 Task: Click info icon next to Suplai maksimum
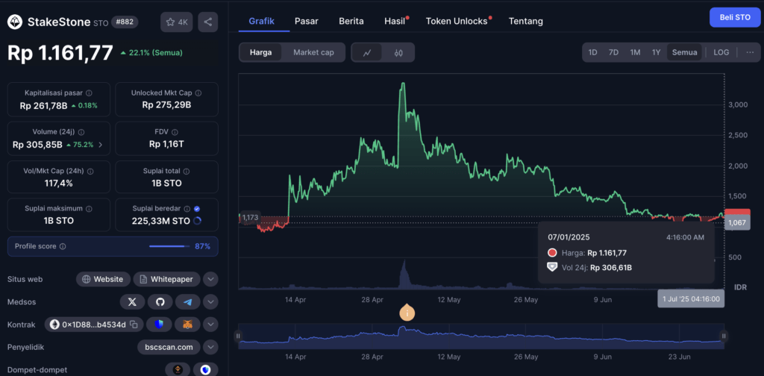(x=90, y=208)
